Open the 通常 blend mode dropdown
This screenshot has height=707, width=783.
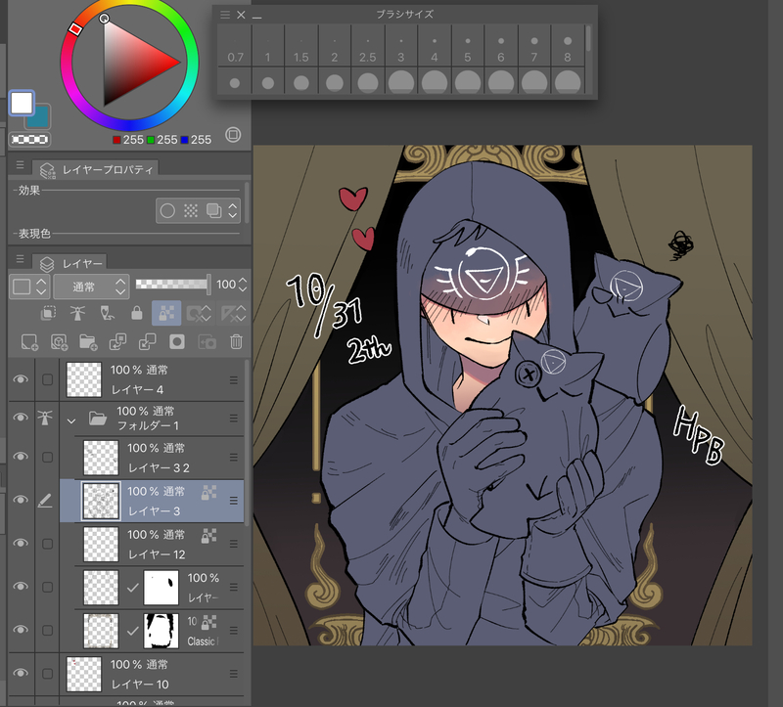pos(91,287)
